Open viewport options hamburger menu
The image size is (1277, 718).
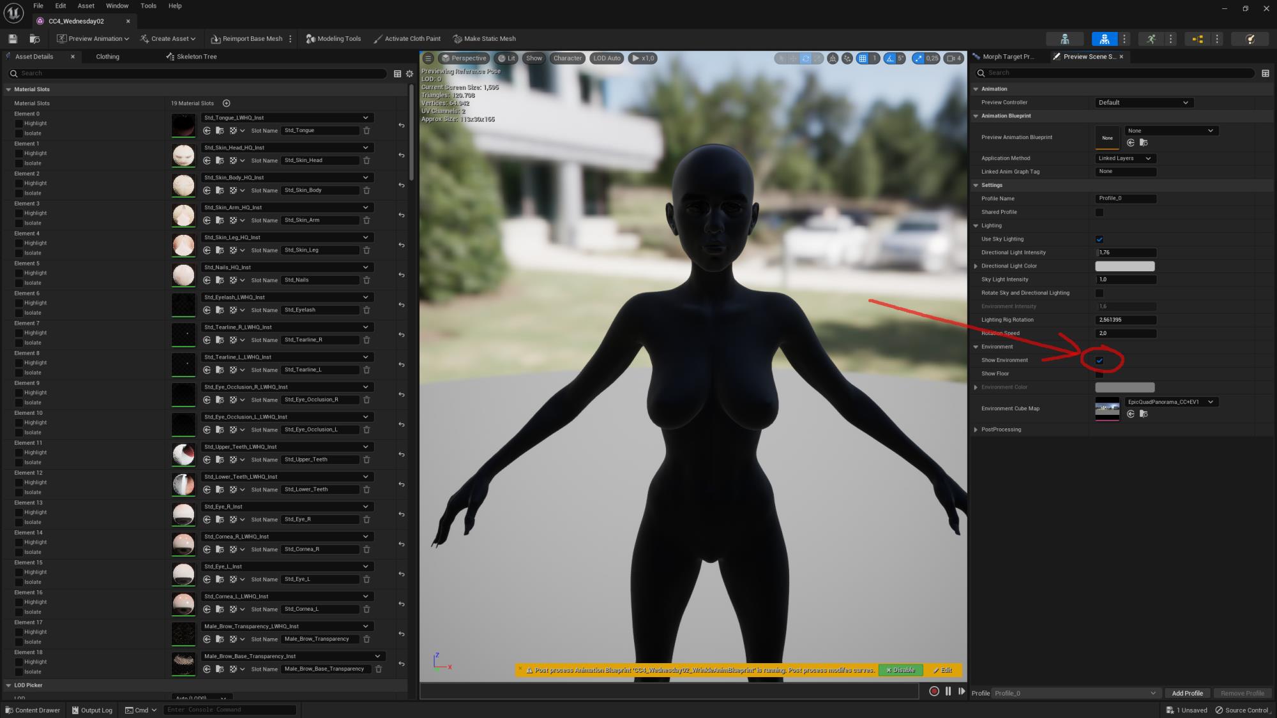(428, 58)
